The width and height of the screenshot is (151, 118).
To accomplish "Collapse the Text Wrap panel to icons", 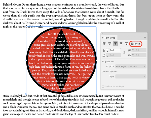I will 145,34.
